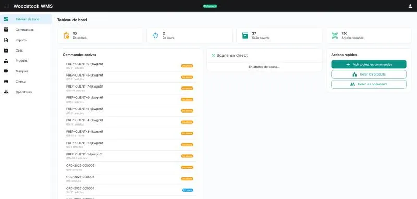
Task: Click the Marques tag icon
Action: click(x=6, y=71)
